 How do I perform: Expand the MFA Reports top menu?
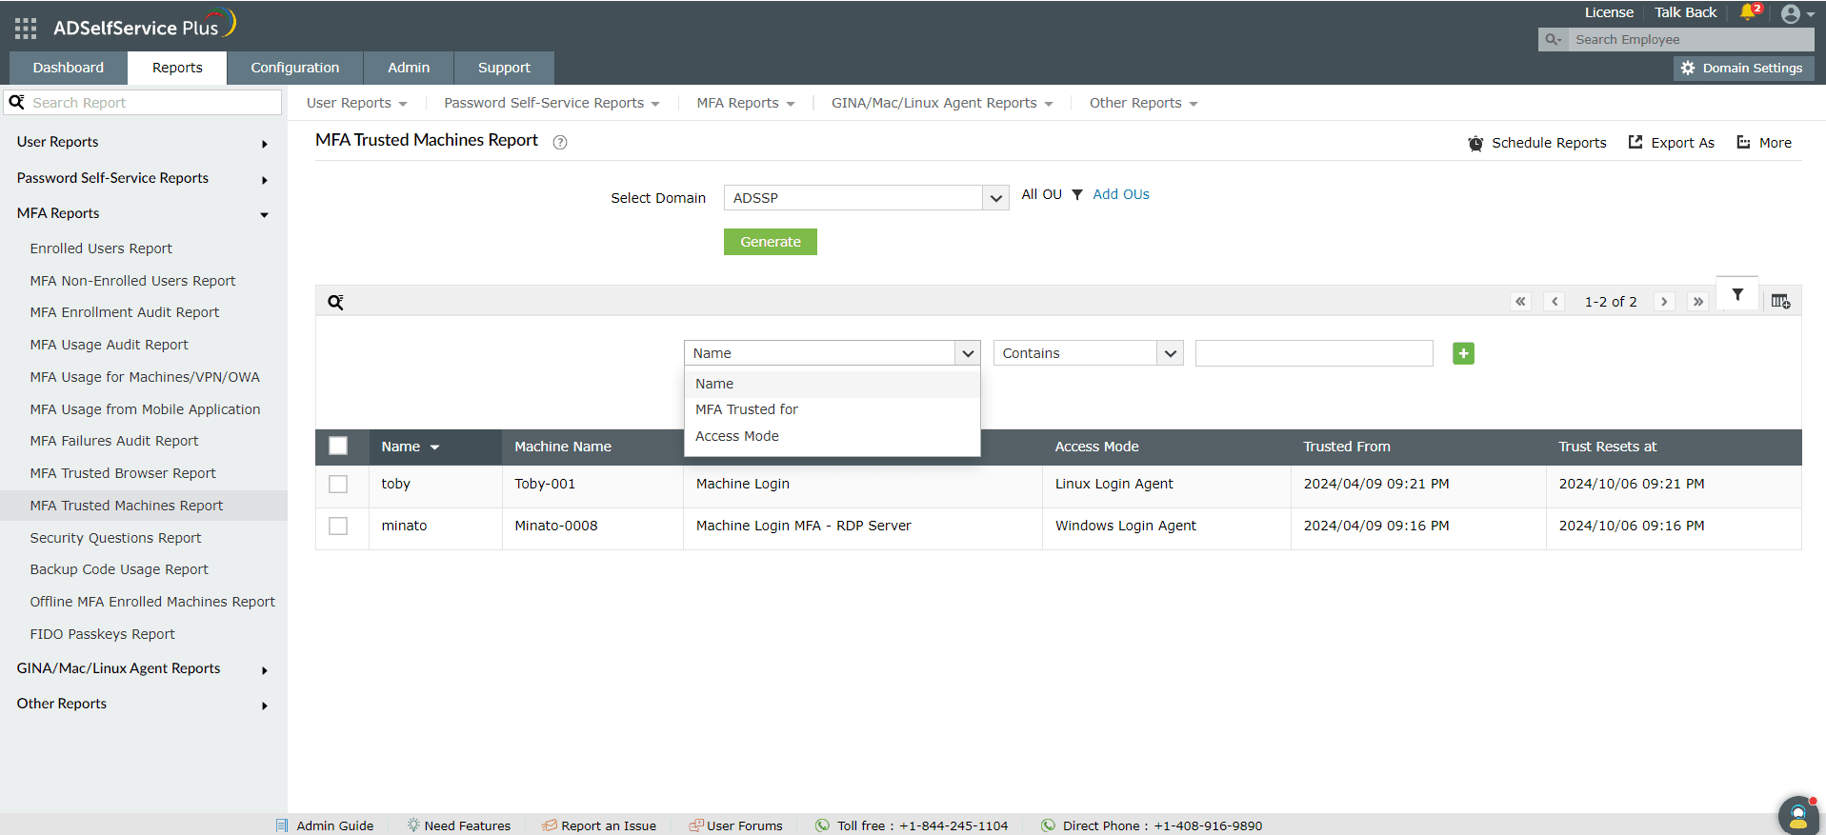(x=745, y=103)
